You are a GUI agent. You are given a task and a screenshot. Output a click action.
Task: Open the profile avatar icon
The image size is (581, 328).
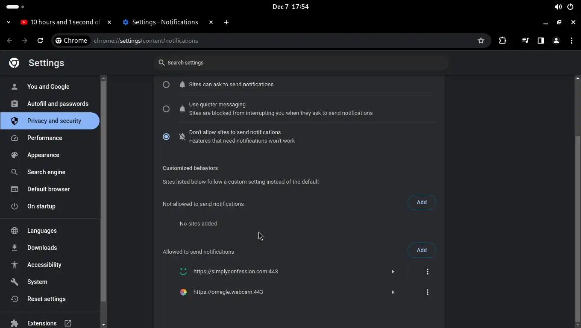point(556,41)
